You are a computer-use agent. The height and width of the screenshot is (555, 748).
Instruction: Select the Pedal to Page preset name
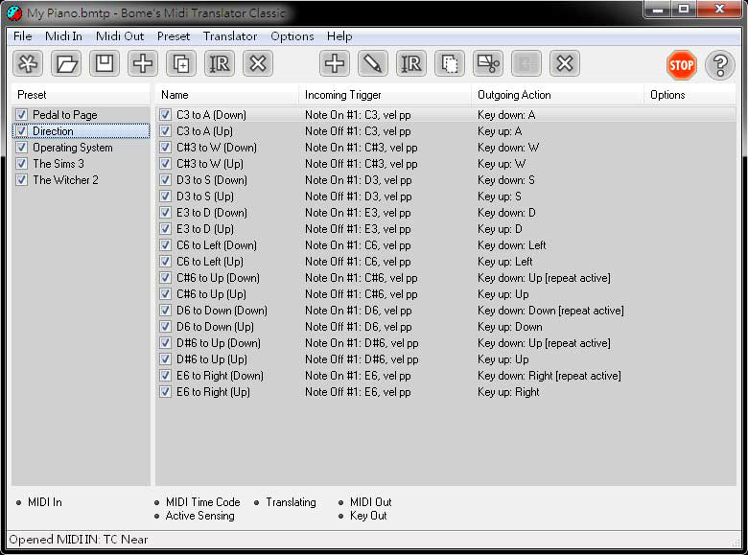click(65, 115)
